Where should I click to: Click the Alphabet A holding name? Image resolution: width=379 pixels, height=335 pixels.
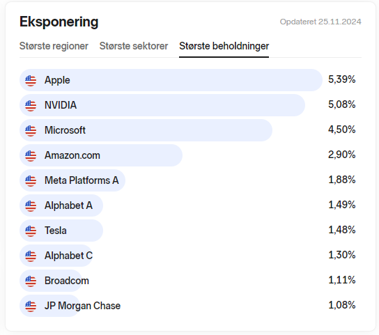click(69, 205)
